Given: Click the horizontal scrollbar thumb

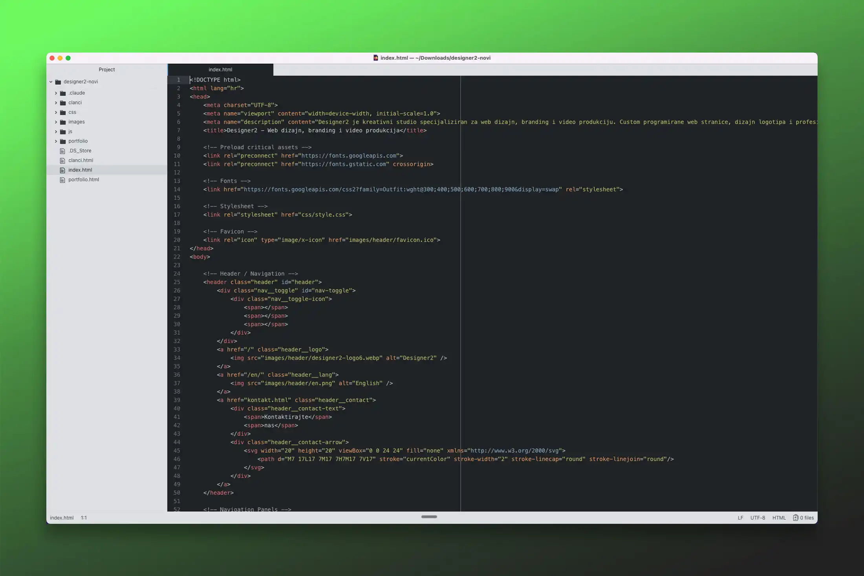Looking at the screenshot, I should [x=429, y=517].
